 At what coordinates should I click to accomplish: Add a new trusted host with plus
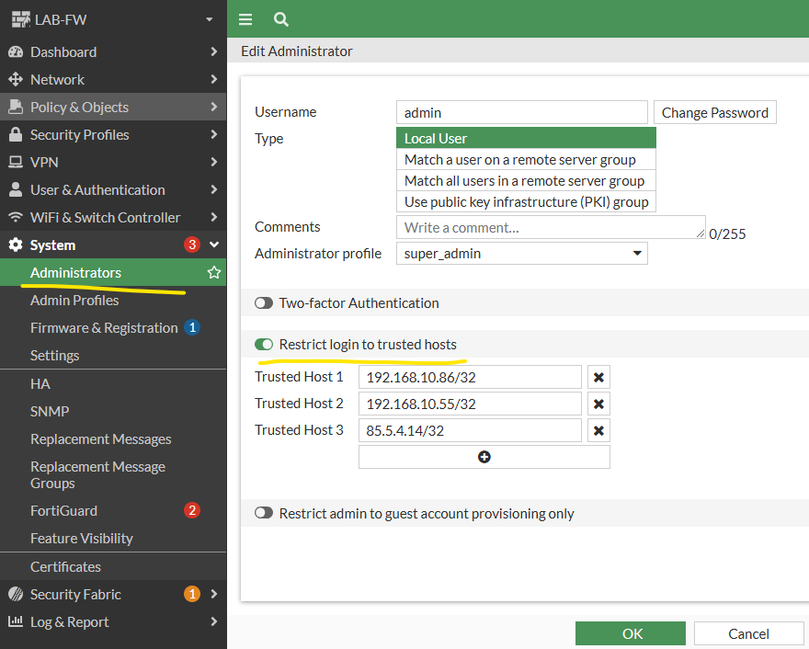(x=484, y=457)
